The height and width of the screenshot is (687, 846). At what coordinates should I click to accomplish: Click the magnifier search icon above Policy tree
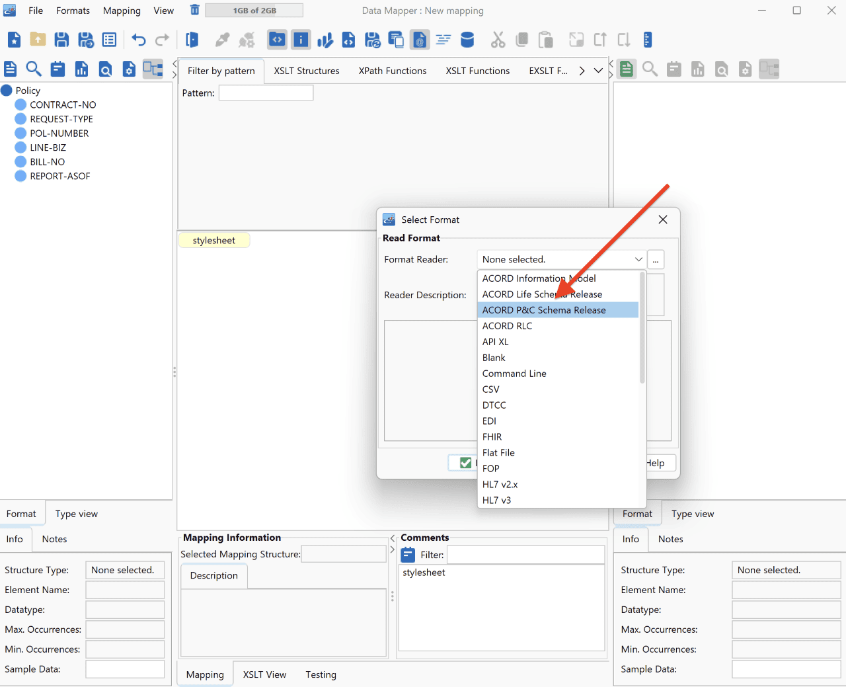coord(34,69)
